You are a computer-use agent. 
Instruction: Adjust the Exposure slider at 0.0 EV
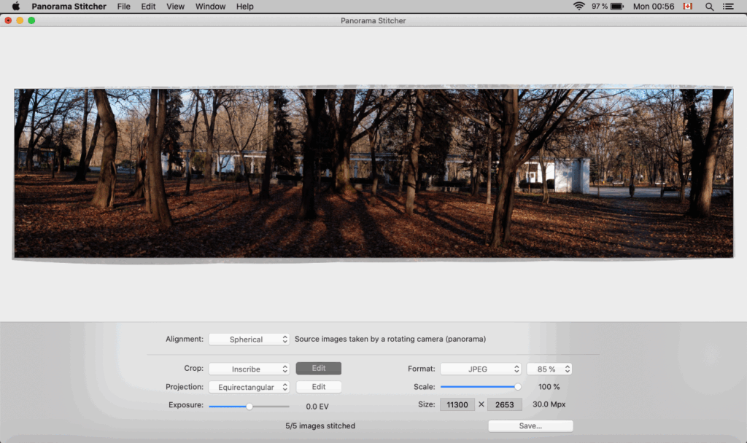(249, 405)
